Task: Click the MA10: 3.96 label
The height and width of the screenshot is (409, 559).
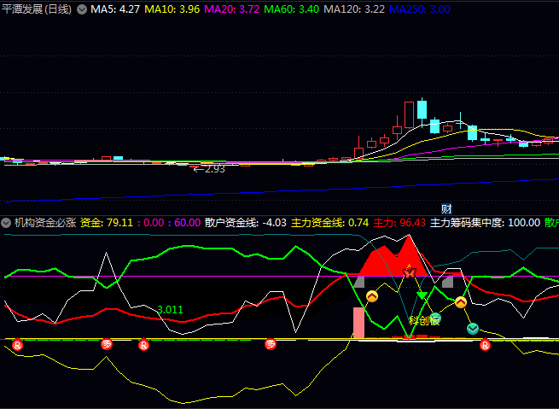Action: pos(172,9)
